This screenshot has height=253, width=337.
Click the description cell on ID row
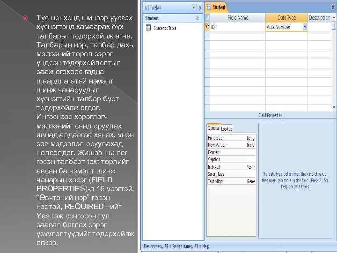[319, 27]
